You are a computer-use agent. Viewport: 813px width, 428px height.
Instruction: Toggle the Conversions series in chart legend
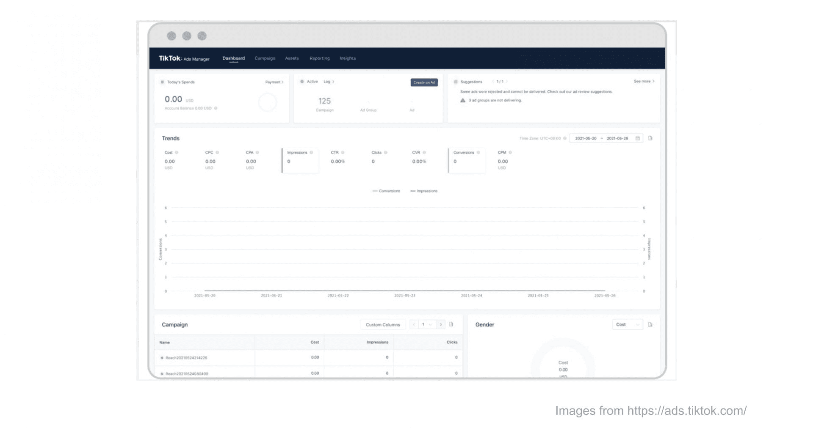tap(386, 191)
